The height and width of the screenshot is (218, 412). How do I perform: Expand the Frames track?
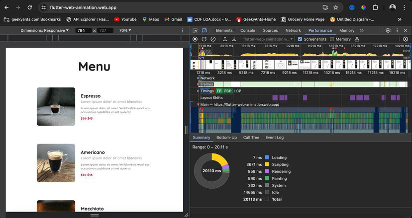click(199, 84)
